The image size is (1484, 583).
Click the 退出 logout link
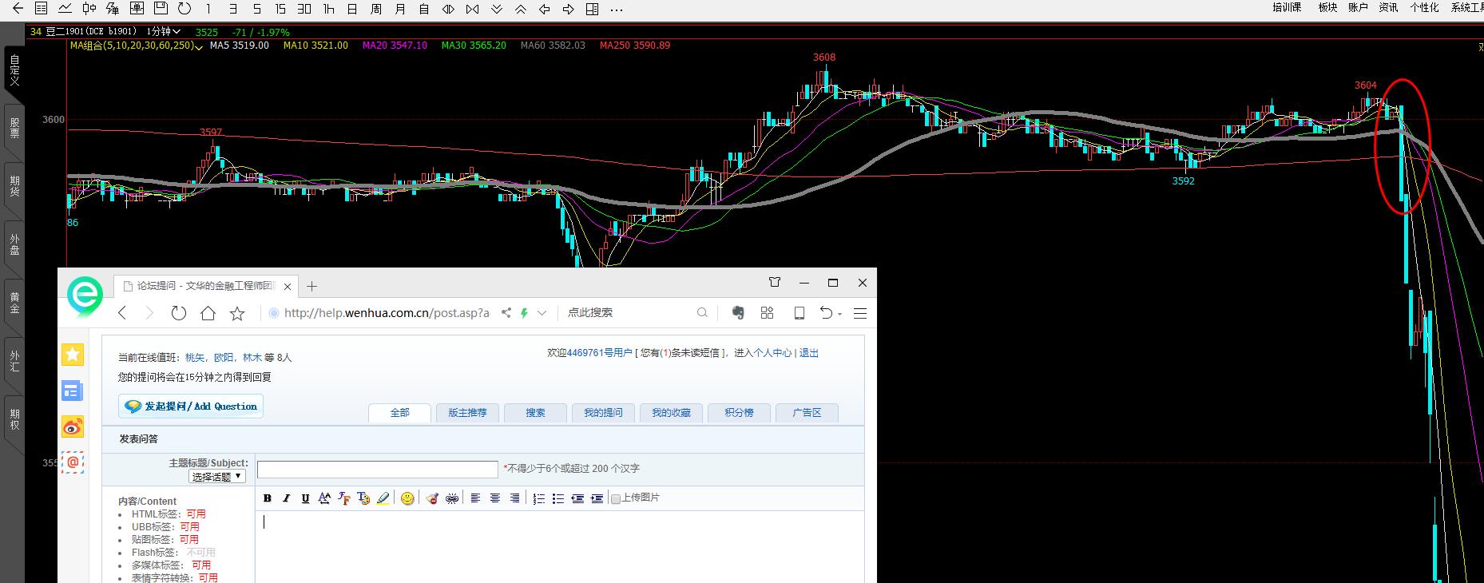[808, 353]
